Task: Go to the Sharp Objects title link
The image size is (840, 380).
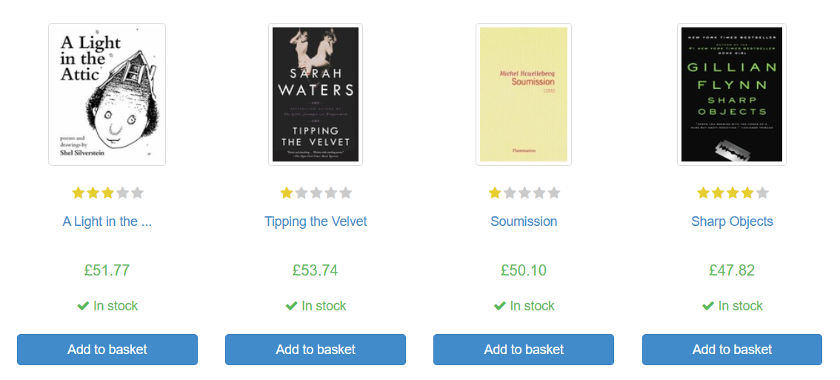Action: coord(732,221)
